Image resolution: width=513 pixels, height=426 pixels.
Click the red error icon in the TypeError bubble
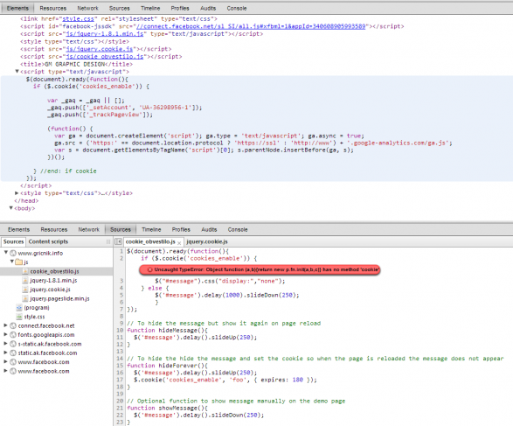pyautogui.click(x=149, y=269)
